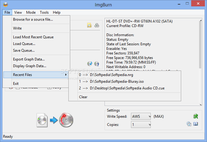This screenshot has height=142, width=207.
Task: Click the ImgBurn app icon in title bar
Action: (x=5, y=5)
